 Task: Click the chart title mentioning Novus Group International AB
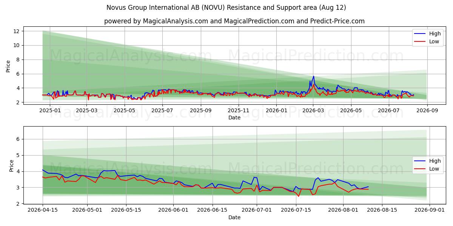coord(226,8)
